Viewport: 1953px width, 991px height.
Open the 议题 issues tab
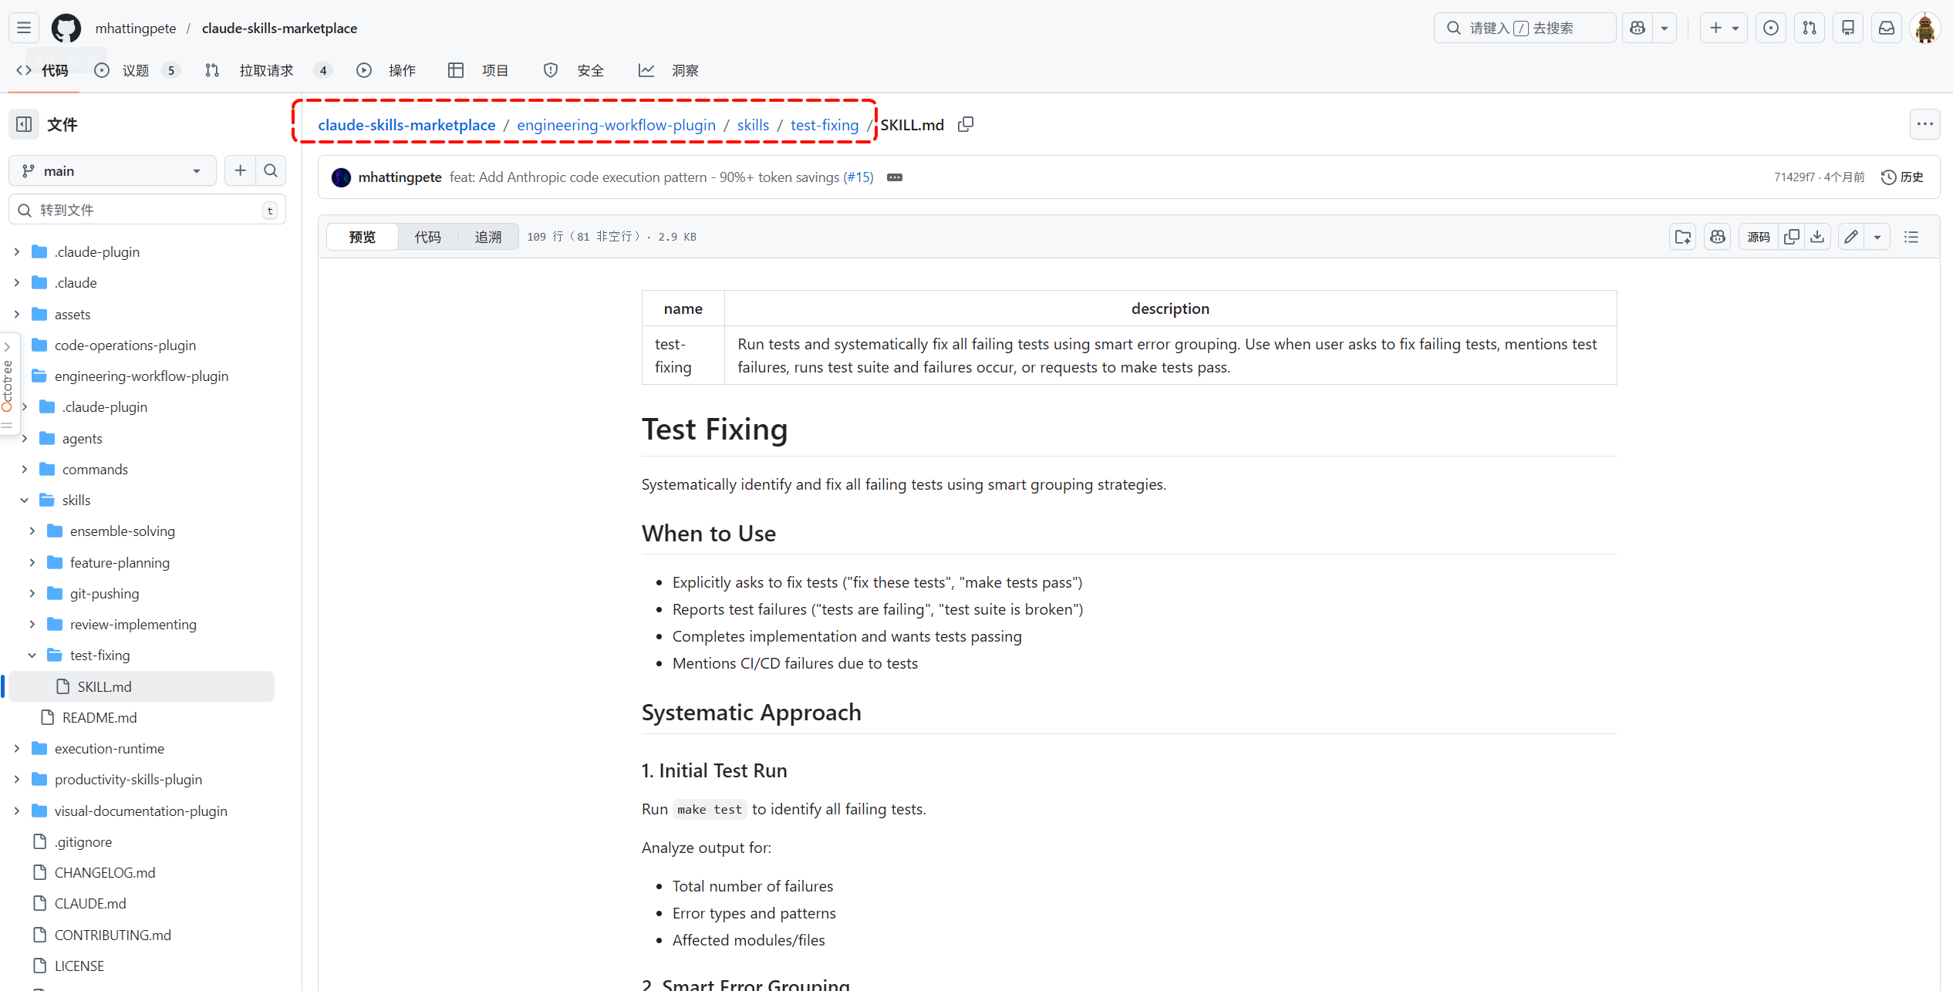click(136, 70)
